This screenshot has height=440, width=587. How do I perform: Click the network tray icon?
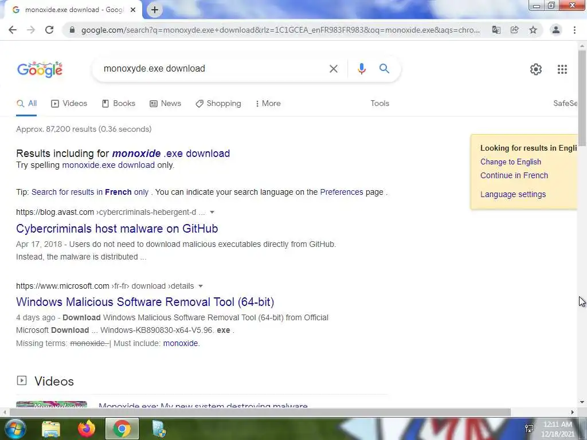tap(529, 429)
